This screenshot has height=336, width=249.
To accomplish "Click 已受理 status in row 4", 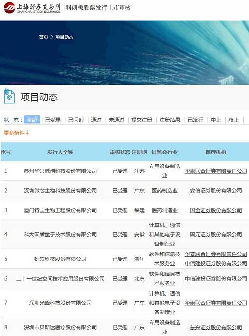I will [120, 234].
